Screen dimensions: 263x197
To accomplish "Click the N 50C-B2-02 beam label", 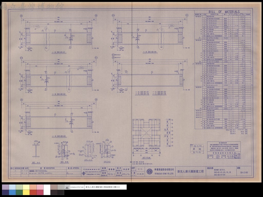I will (x=59, y=94).
